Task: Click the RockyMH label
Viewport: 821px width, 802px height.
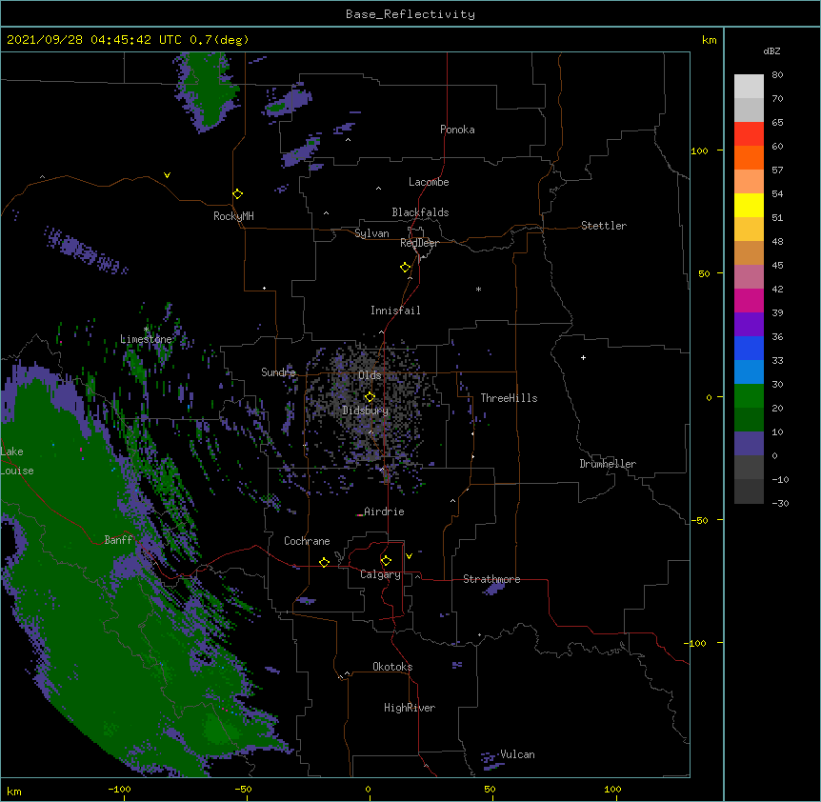Action: click(x=233, y=216)
